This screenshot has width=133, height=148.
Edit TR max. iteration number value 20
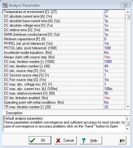click(x=114, y=107)
